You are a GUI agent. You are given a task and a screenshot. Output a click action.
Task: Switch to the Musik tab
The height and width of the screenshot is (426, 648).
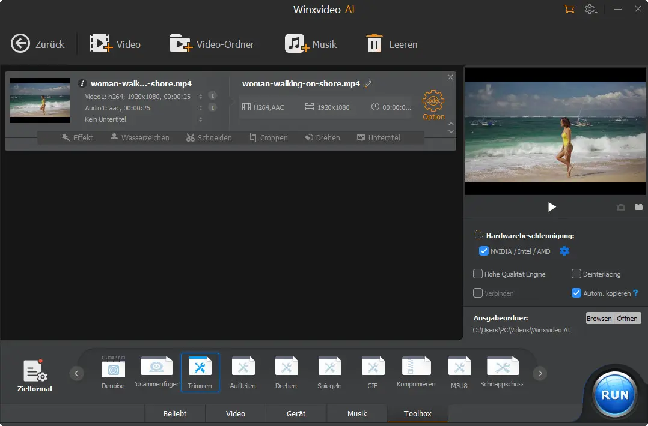pos(357,413)
